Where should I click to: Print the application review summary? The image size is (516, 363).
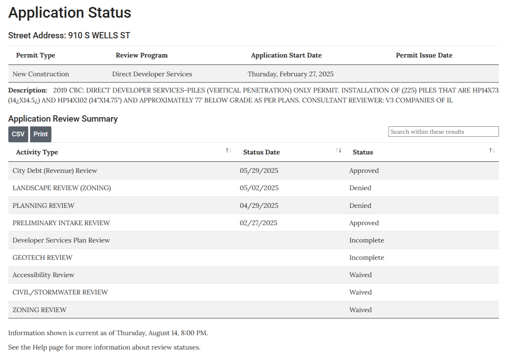coord(41,134)
